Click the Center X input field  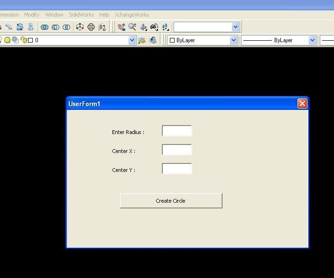coord(177,150)
